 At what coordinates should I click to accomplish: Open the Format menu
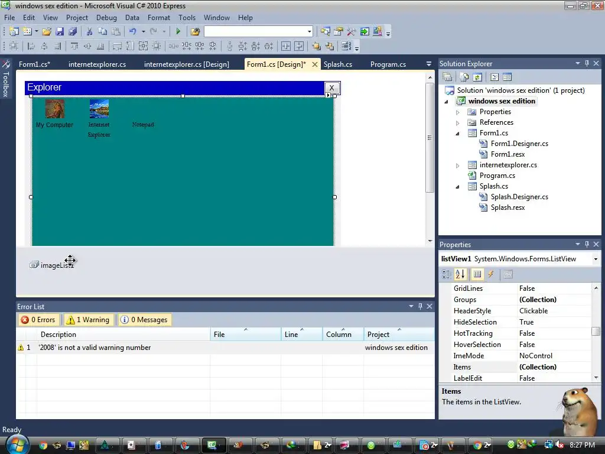click(158, 18)
